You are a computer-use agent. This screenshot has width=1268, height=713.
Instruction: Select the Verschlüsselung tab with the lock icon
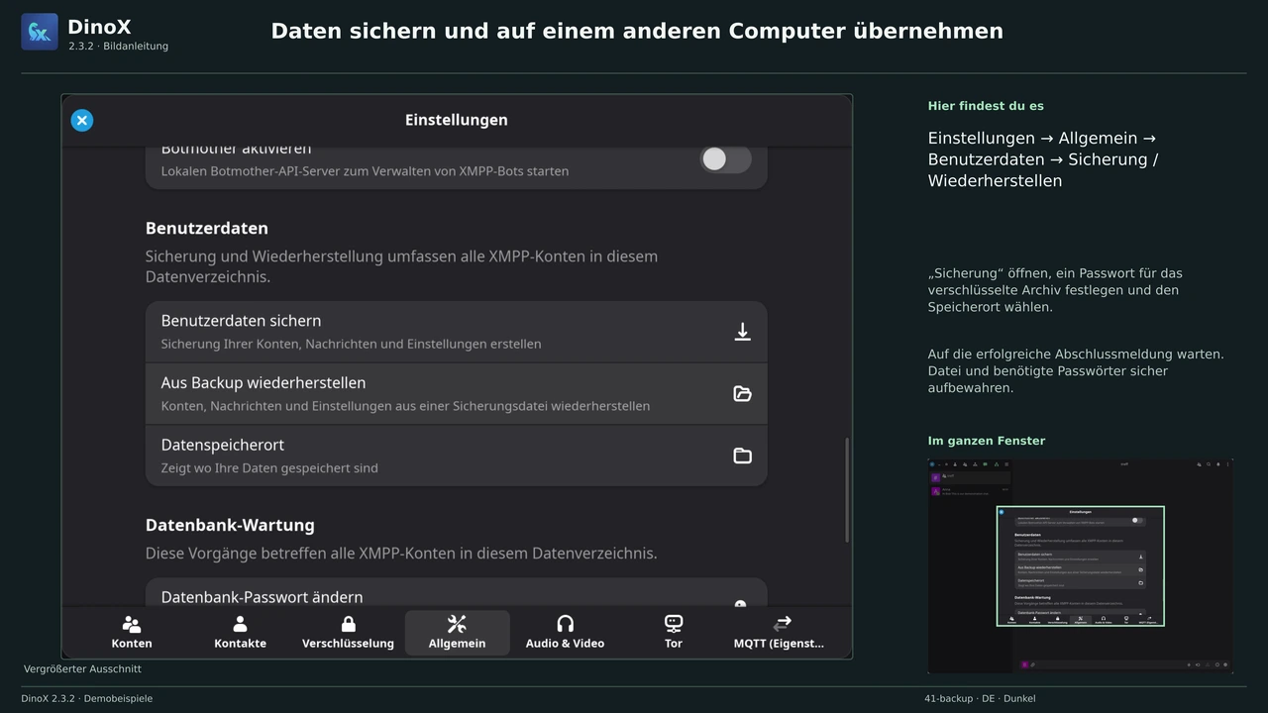[x=348, y=633]
